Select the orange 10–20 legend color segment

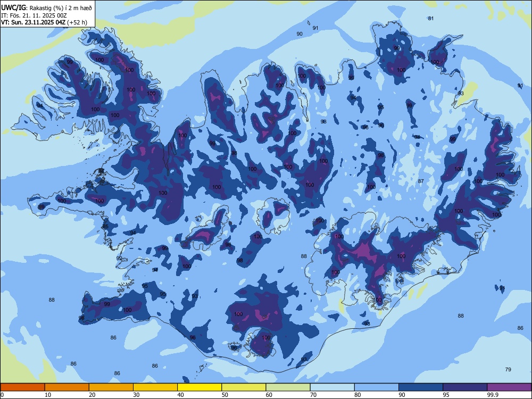(67, 387)
